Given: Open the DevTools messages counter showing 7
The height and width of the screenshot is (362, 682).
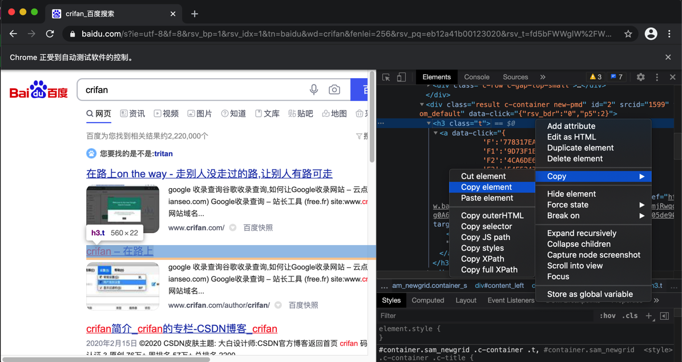Looking at the screenshot, I should pyautogui.click(x=616, y=77).
